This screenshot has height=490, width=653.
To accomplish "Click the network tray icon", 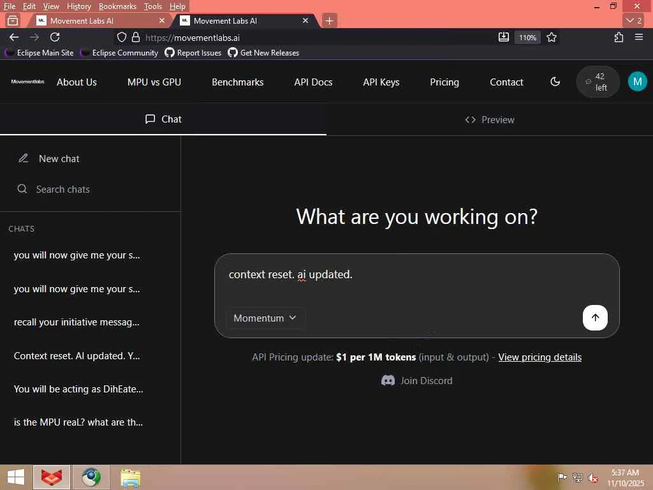I will (x=577, y=477).
